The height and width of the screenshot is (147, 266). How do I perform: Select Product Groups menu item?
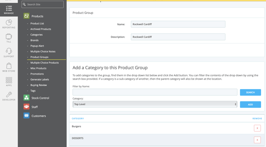tap(39, 57)
